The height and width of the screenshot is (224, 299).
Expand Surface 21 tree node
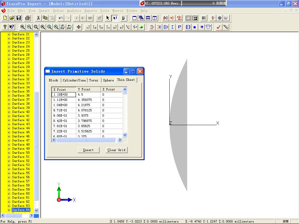[9, 34]
